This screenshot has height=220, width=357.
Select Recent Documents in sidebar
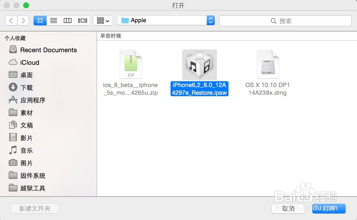click(x=49, y=50)
